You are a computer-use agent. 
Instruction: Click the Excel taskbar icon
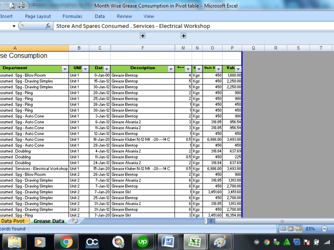click(x=194, y=242)
